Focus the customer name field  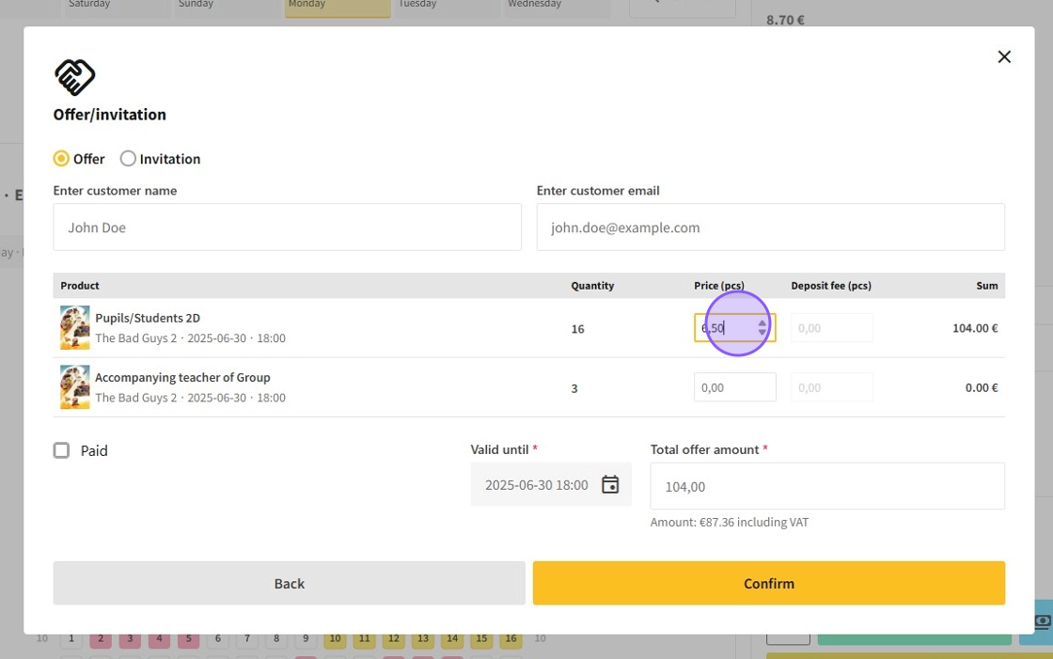287,228
